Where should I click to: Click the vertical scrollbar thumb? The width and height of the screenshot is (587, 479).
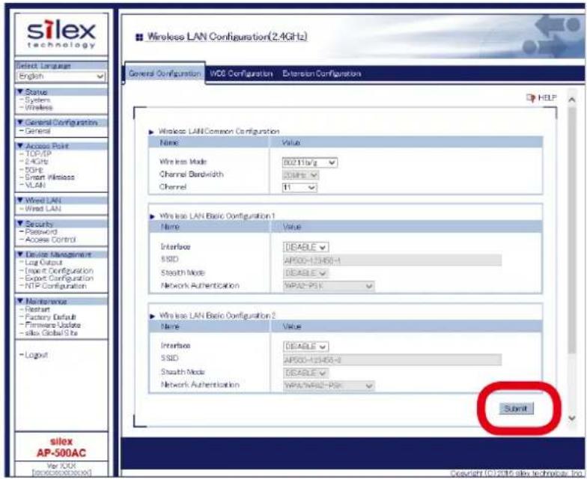[572, 231]
